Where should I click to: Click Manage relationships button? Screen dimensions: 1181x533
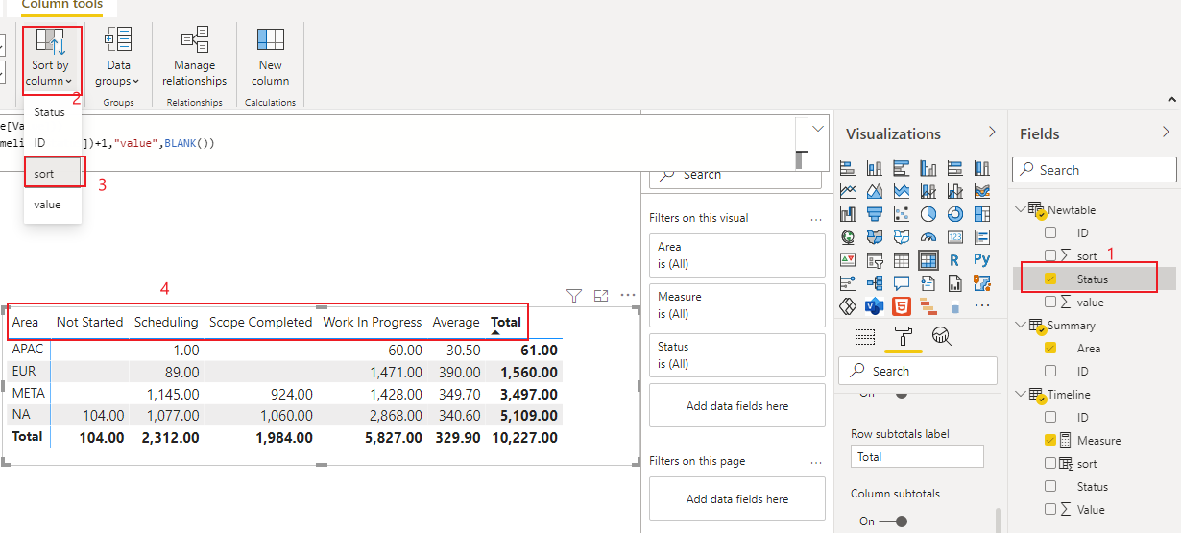coord(195,59)
